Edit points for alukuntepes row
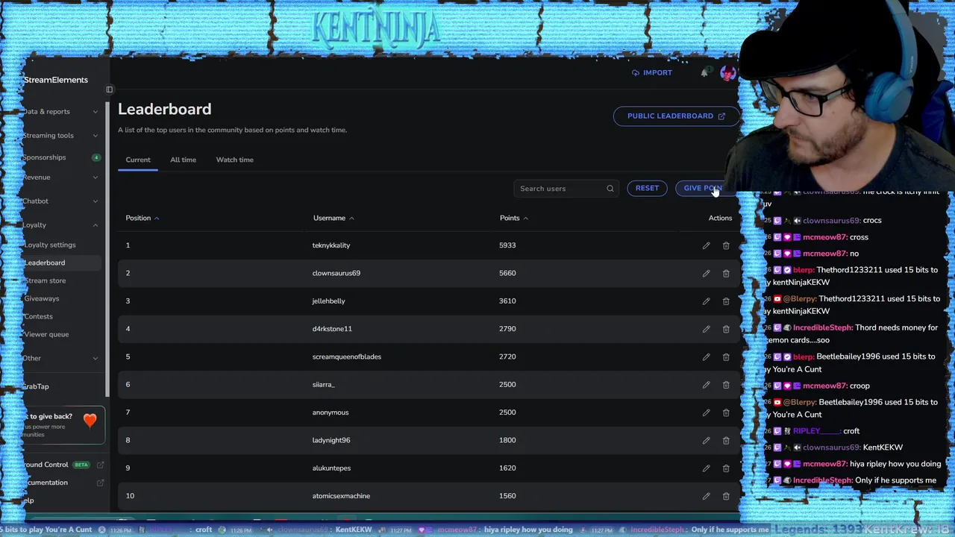This screenshot has width=955, height=537. point(706,468)
